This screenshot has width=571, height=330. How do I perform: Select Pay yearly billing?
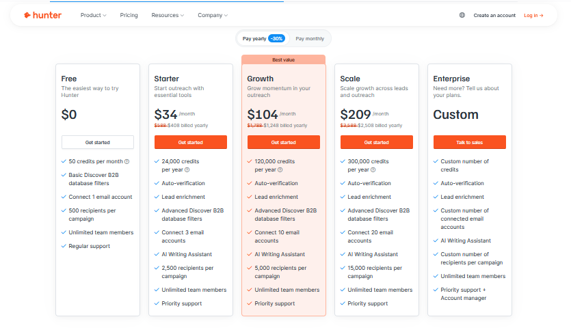[263, 38]
